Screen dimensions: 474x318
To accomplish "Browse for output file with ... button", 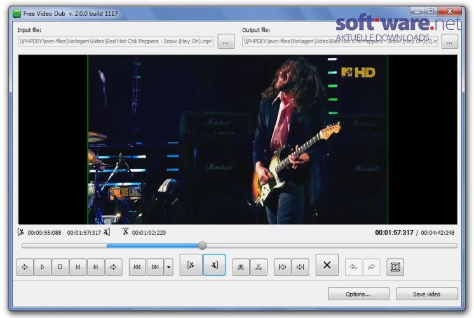I will (449, 41).
